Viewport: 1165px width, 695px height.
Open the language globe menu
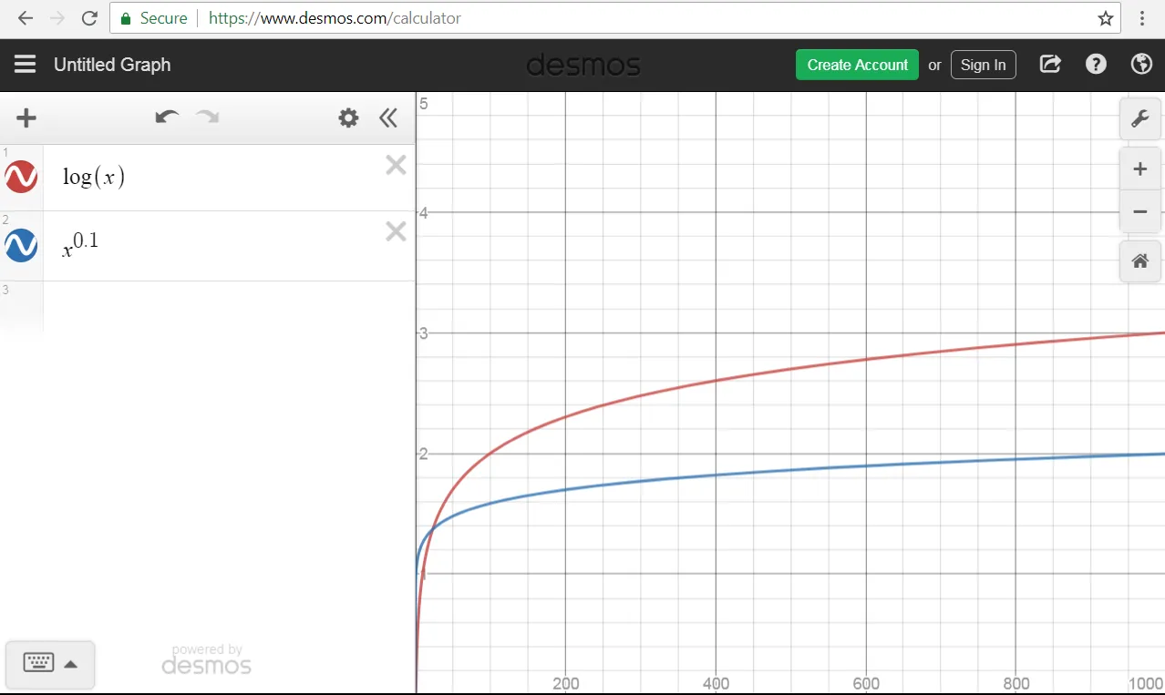pos(1141,64)
